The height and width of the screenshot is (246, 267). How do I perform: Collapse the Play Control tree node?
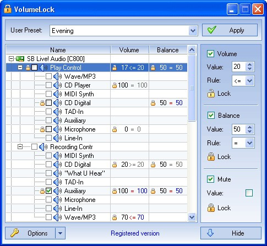[20, 68]
